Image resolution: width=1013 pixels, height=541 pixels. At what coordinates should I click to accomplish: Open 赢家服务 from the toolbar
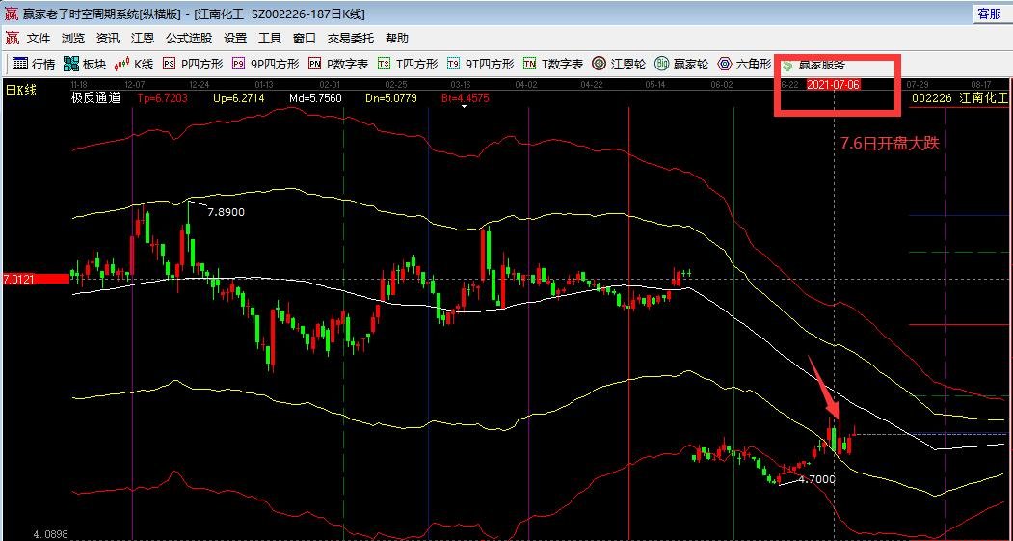pyautogui.click(x=813, y=65)
